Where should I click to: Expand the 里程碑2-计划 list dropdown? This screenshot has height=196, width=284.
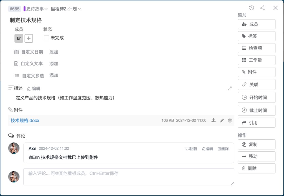66,9
